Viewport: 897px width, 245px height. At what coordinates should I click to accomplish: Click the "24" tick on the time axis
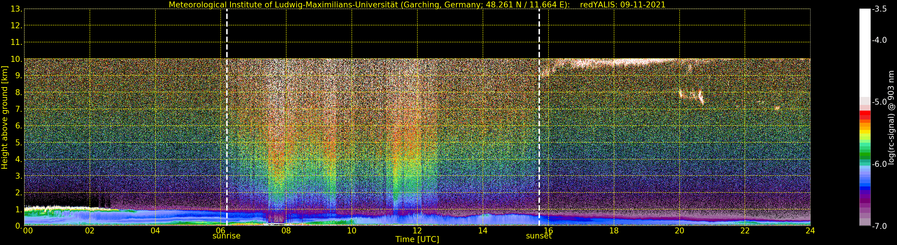coord(810,231)
